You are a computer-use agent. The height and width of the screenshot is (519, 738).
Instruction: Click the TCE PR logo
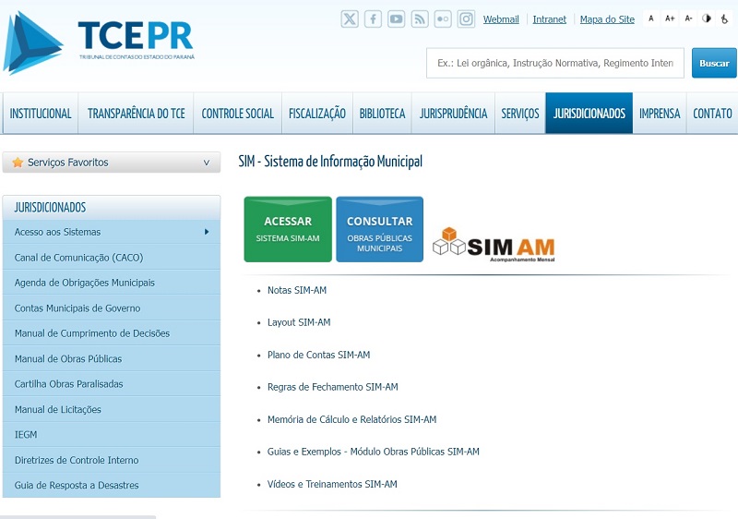click(100, 42)
